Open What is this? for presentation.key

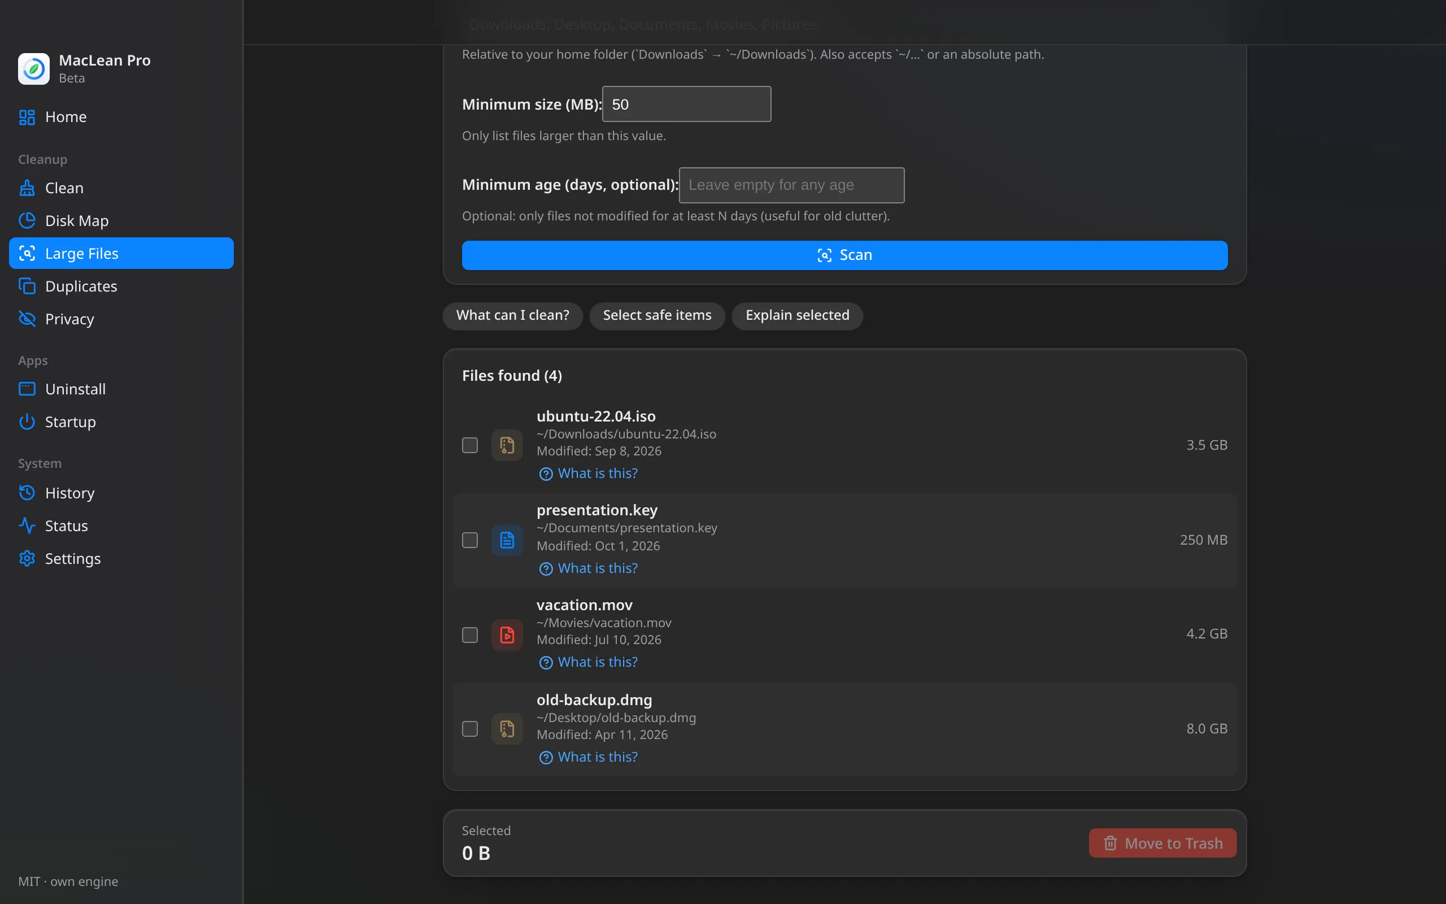click(589, 568)
